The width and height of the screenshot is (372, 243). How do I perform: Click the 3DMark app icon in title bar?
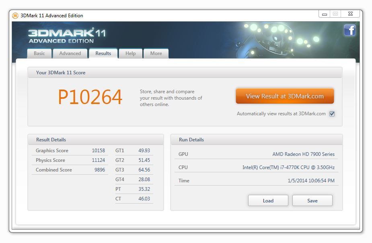coord(15,16)
